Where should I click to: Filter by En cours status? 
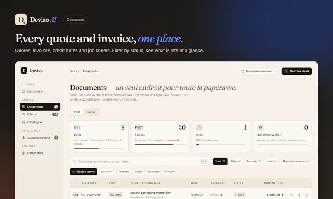click(170, 172)
